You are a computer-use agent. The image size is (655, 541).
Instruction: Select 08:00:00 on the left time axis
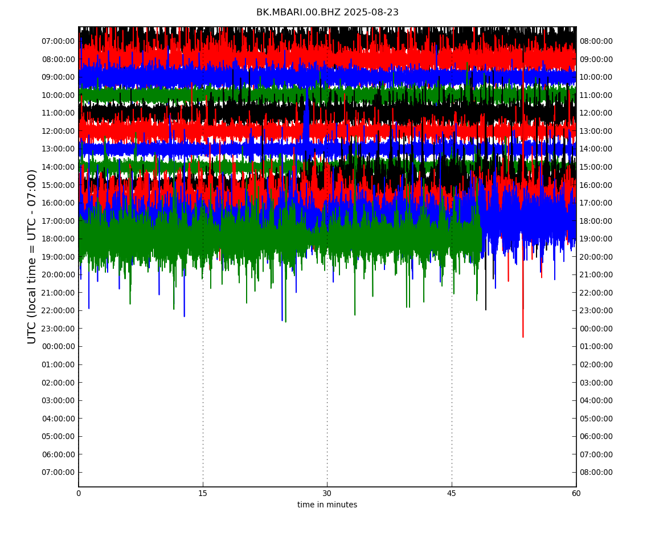(x=59, y=59)
